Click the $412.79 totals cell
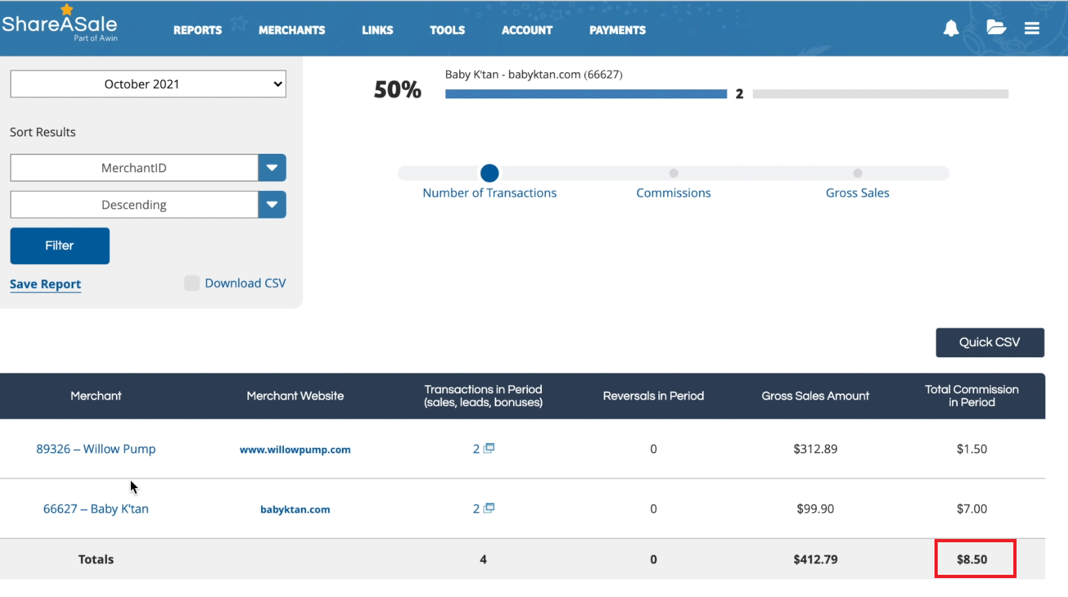This screenshot has width=1068, height=597. tap(815, 559)
